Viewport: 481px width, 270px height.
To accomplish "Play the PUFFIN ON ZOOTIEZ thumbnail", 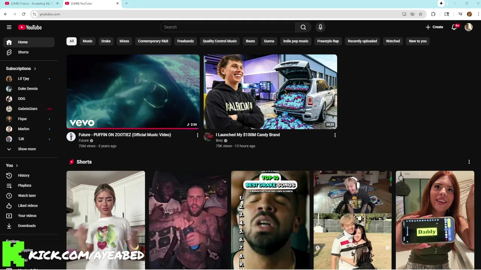I will 133,92.
